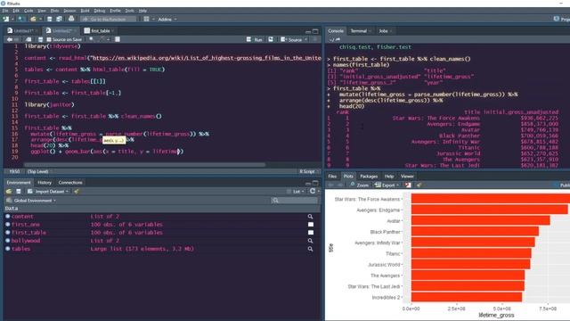Refresh the Environment pane
This screenshot has width=570, height=321.
tap(313, 191)
